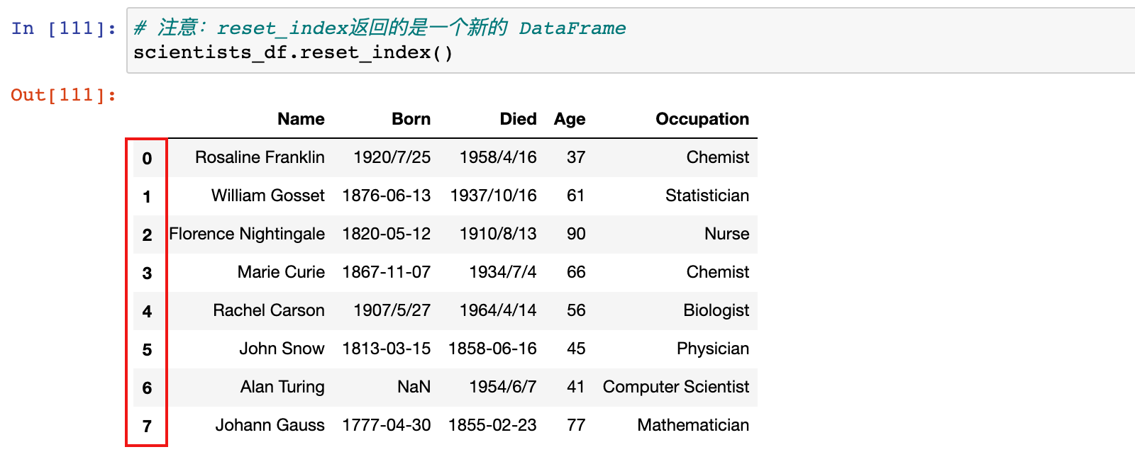The width and height of the screenshot is (1135, 452).
Task: Click the scientists_df.reset_index() code line
Action: 293,53
